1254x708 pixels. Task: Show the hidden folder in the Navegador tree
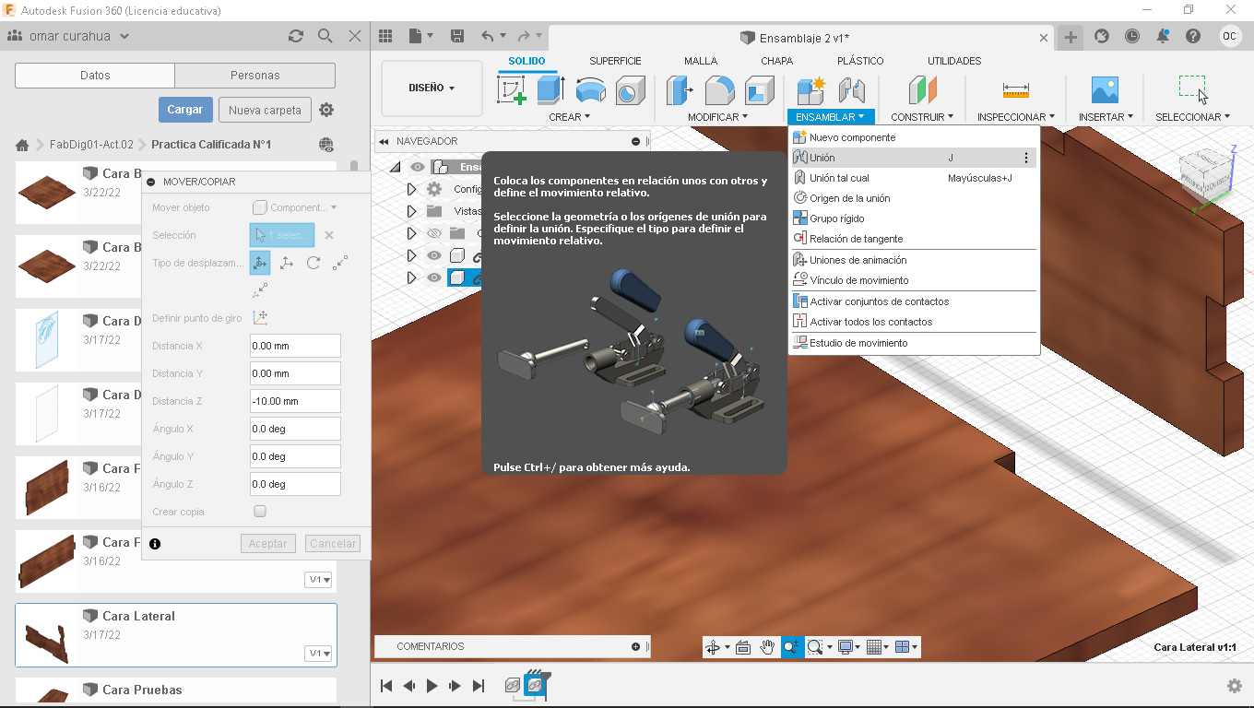(434, 233)
